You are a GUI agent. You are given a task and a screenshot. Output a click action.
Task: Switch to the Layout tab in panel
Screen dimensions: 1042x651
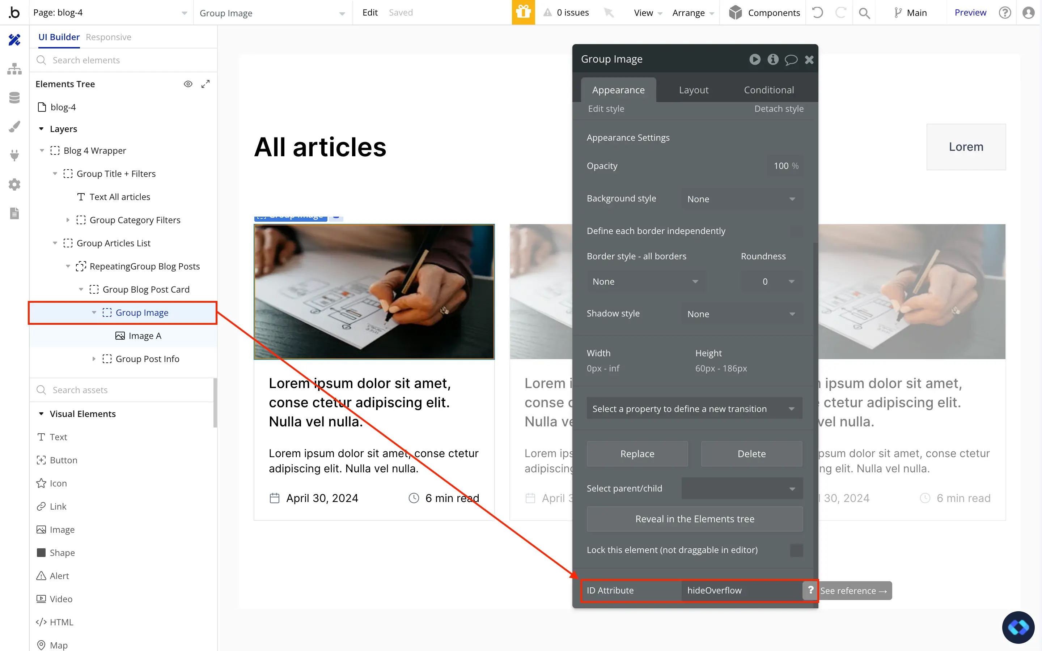click(x=693, y=89)
